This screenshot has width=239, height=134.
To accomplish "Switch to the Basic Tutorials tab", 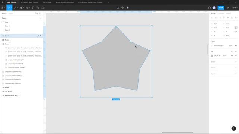I will (x=12, y=3).
